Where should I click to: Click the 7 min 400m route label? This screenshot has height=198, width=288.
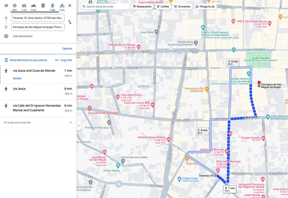pyautogui.click(x=230, y=189)
